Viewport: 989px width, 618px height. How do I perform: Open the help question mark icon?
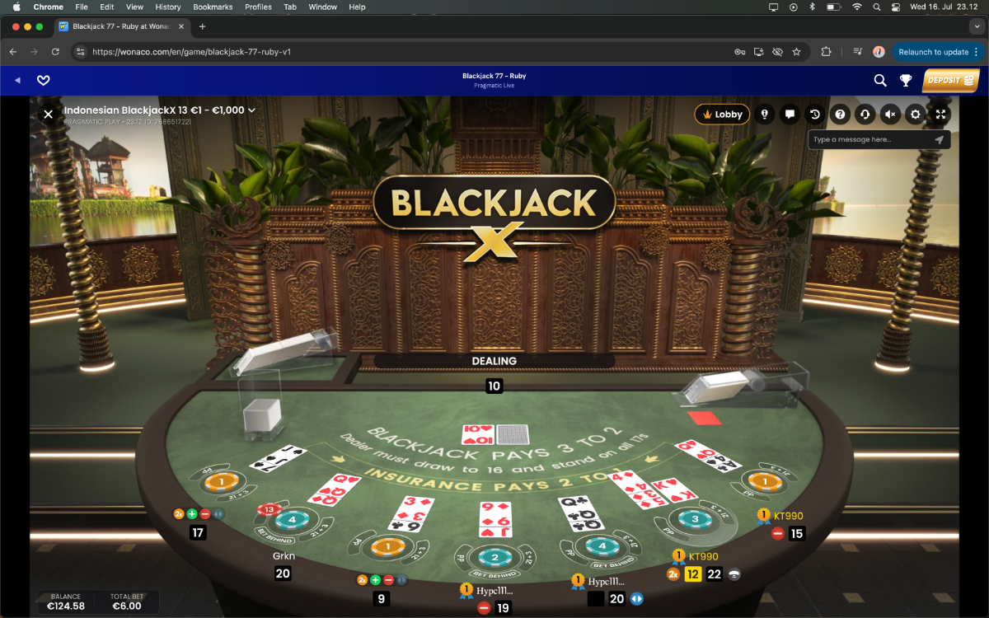coord(840,115)
